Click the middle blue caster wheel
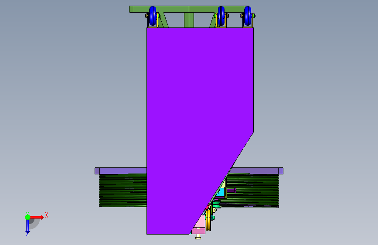The width and height of the screenshot is (378, 245). [221, 16]
